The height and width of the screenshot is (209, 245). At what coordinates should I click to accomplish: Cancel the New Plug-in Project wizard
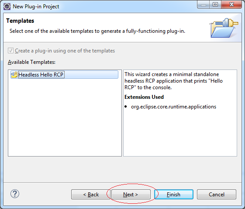217,195
